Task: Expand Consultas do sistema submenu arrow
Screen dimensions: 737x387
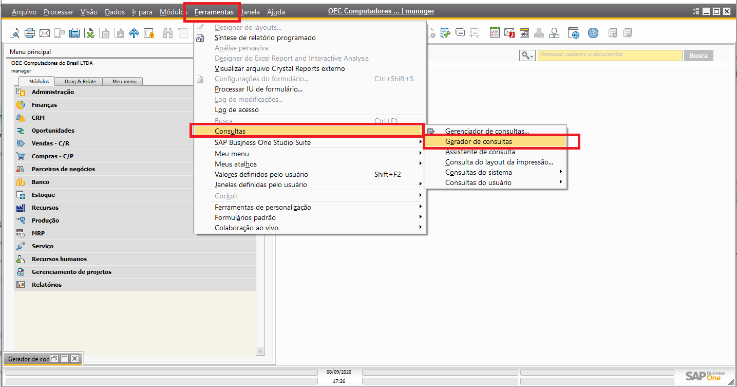Action: [x=560, y=172]
